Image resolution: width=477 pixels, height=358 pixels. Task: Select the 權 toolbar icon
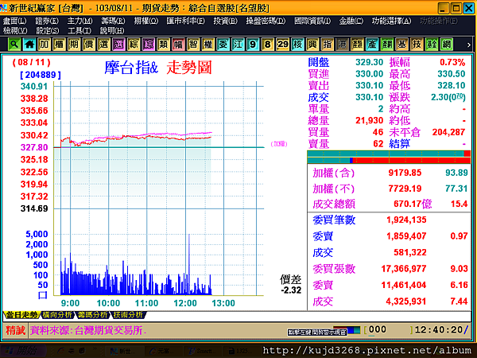tap(208, 45)
